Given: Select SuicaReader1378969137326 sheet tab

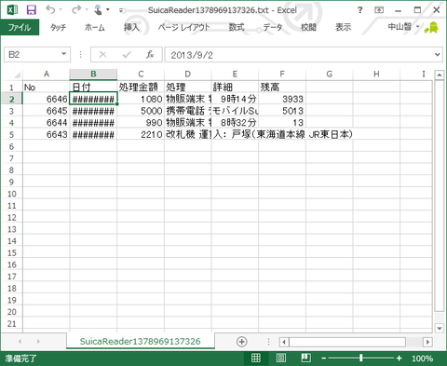Looking at the screenshot, I should 141,341.
